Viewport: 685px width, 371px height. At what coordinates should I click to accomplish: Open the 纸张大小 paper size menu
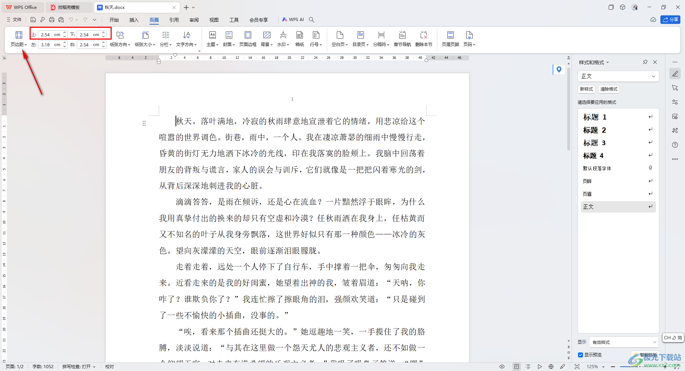coord(145,39)
